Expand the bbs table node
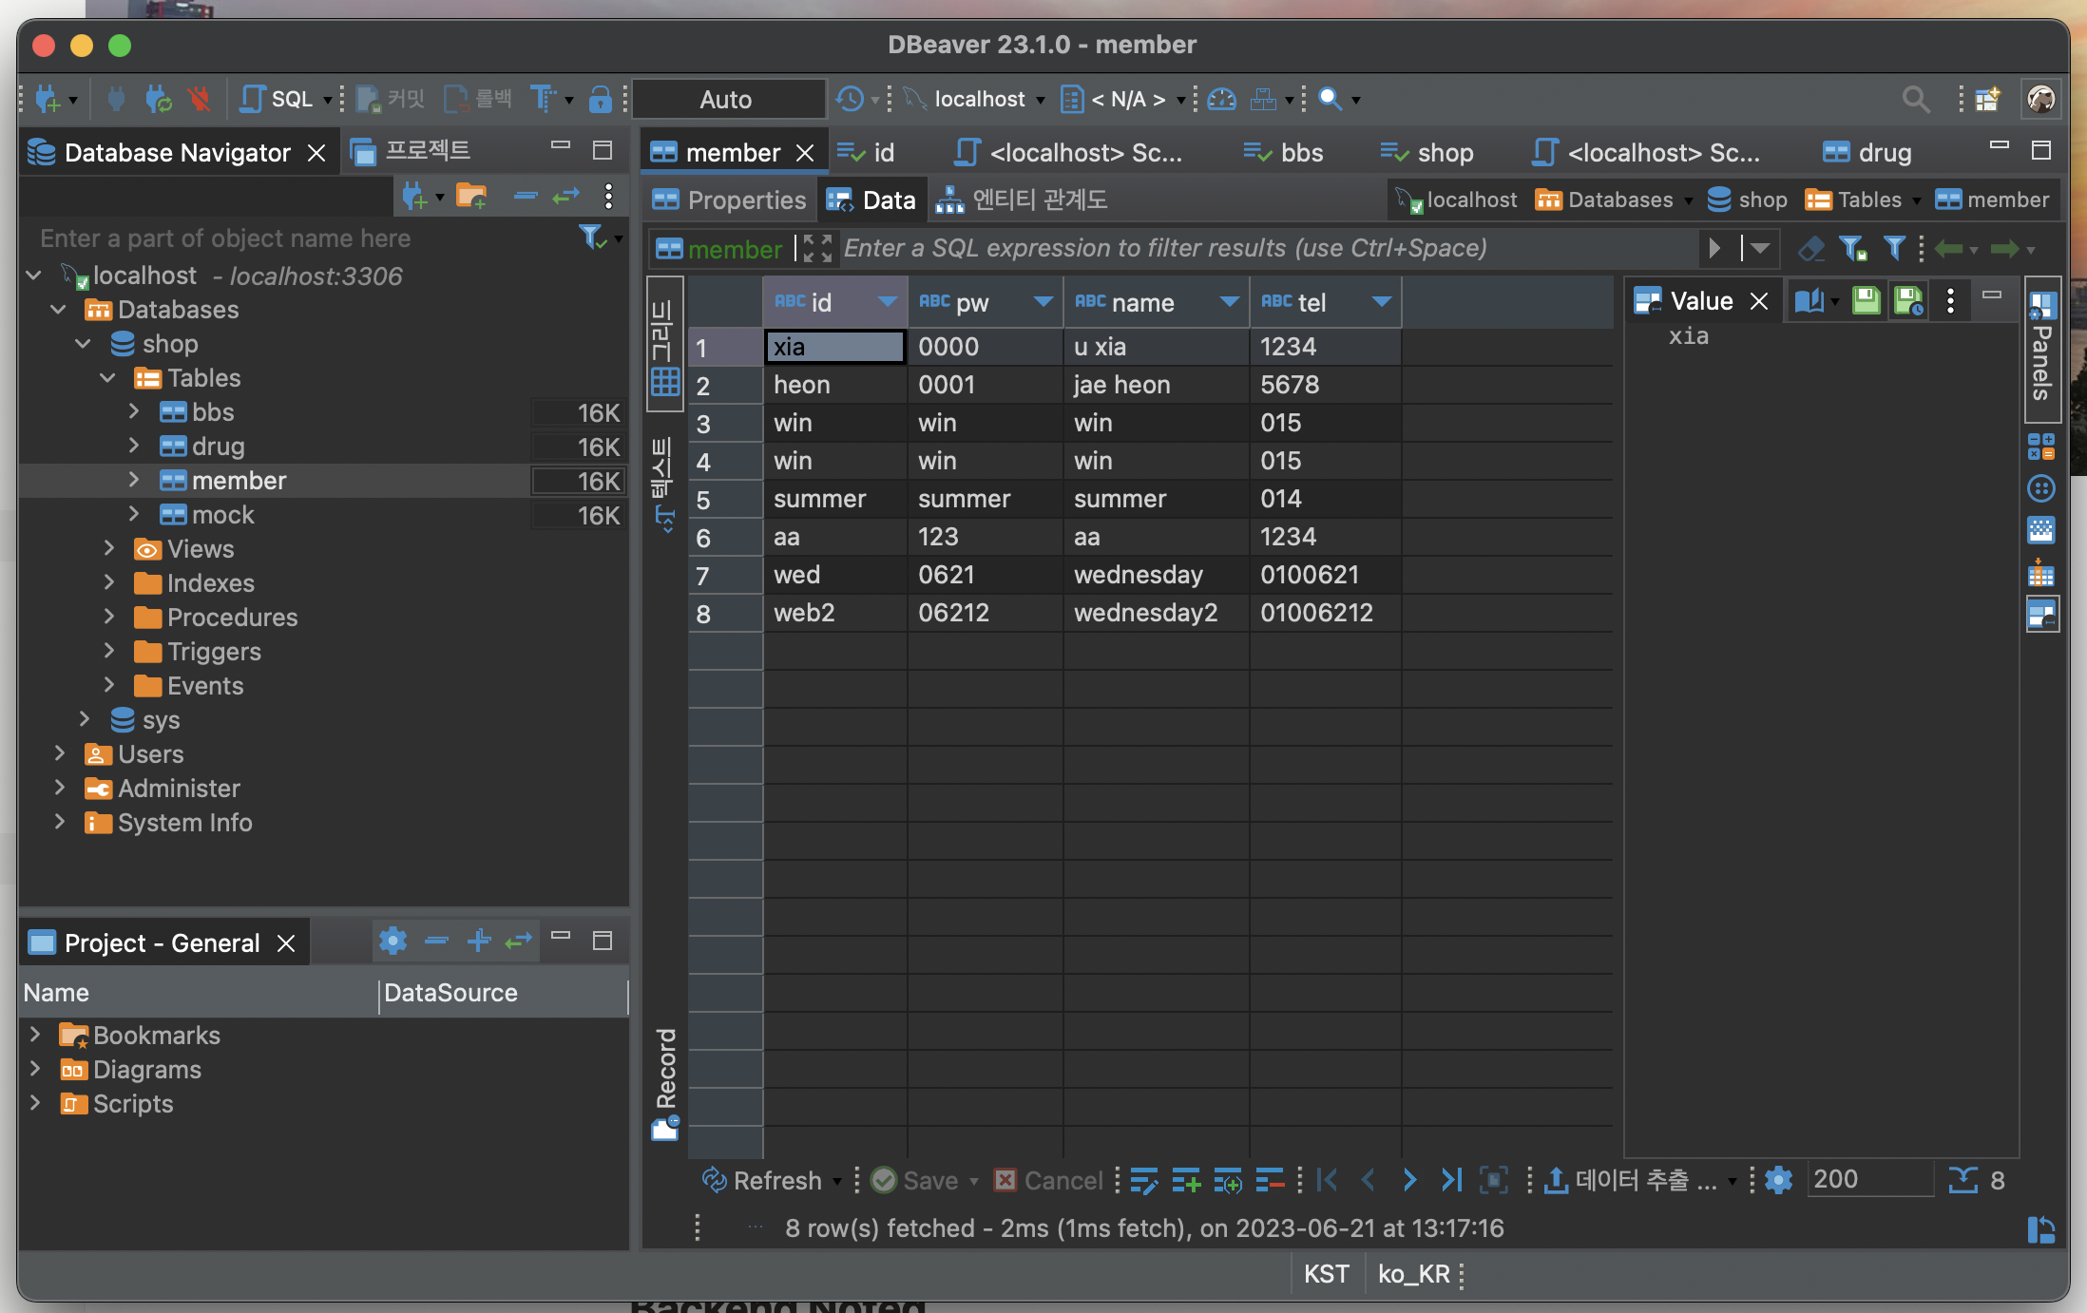The image size is (2087, 1313). click(134, 411)
